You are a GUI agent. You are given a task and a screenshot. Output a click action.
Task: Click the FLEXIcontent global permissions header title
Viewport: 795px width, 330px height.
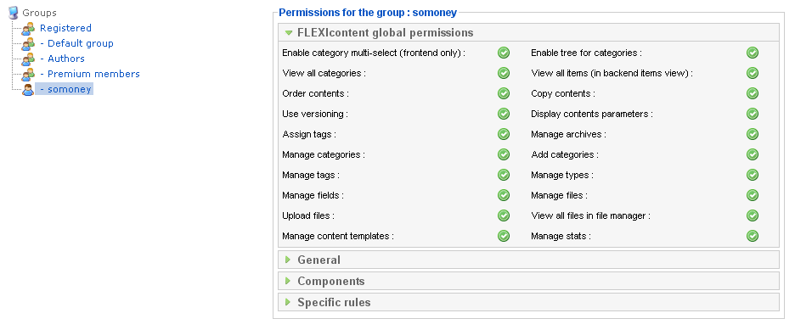386,33
